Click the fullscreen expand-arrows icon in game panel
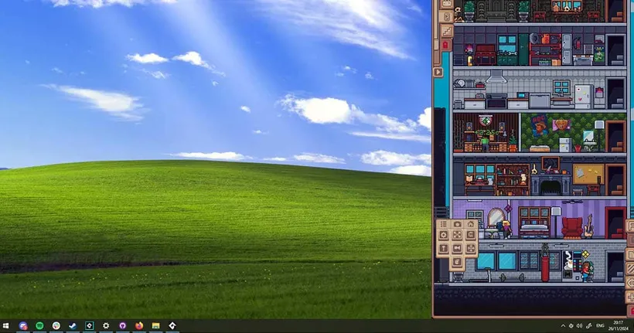 tap(457, 235)
